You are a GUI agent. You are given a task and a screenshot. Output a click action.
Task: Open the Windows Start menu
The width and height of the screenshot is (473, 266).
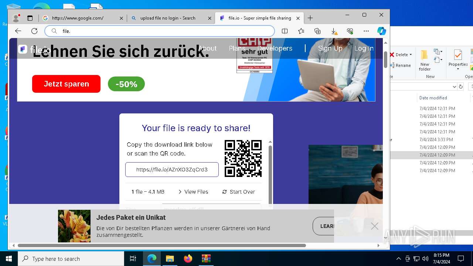[9, 259]
